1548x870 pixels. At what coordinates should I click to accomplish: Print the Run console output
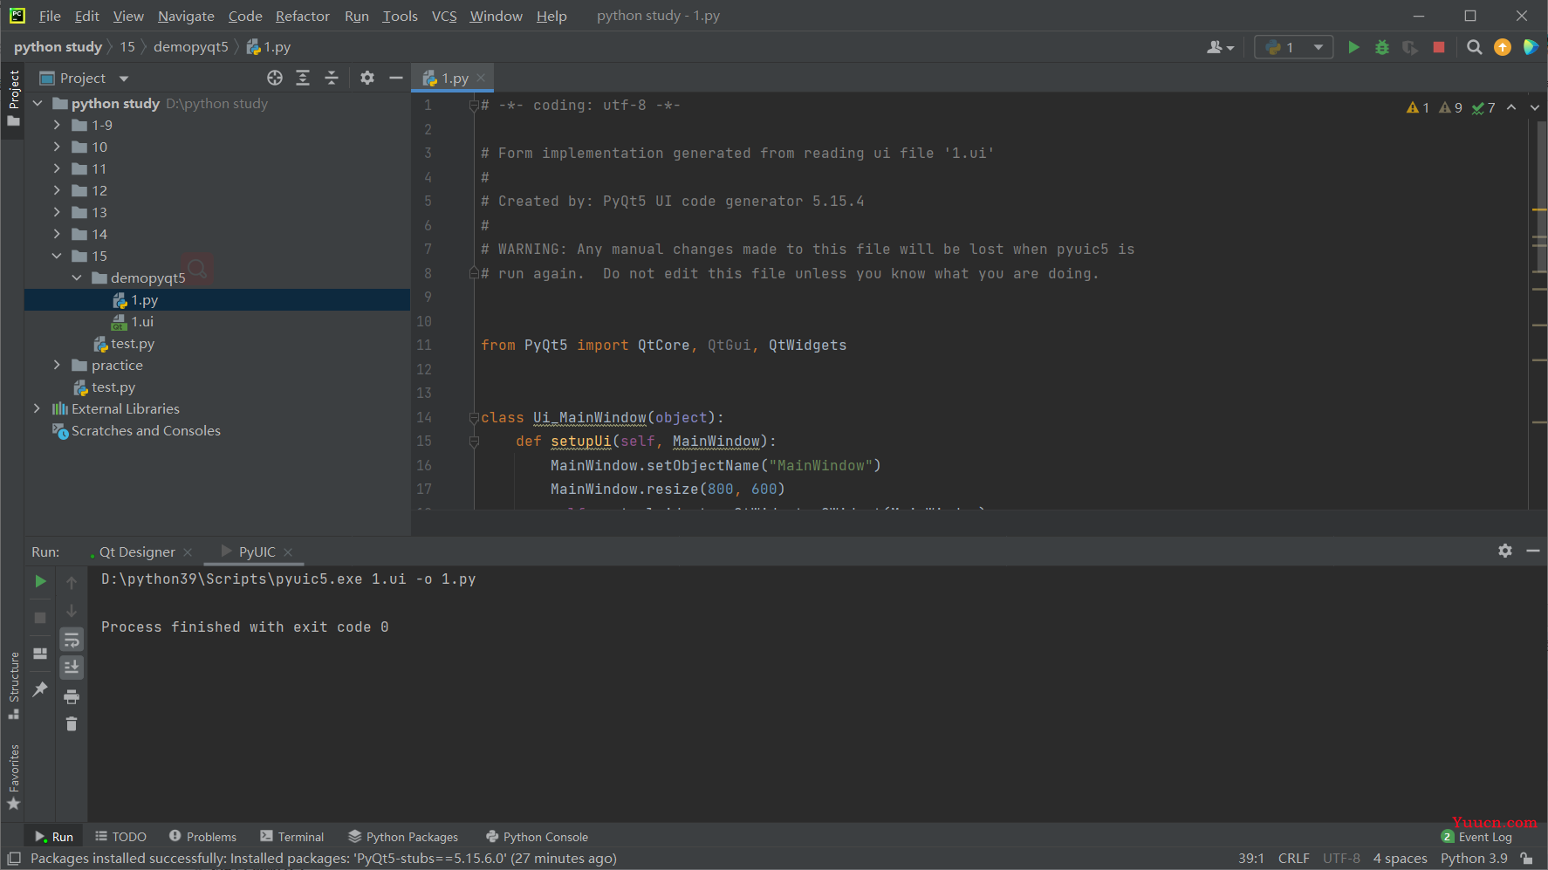[x=72, y=696]
